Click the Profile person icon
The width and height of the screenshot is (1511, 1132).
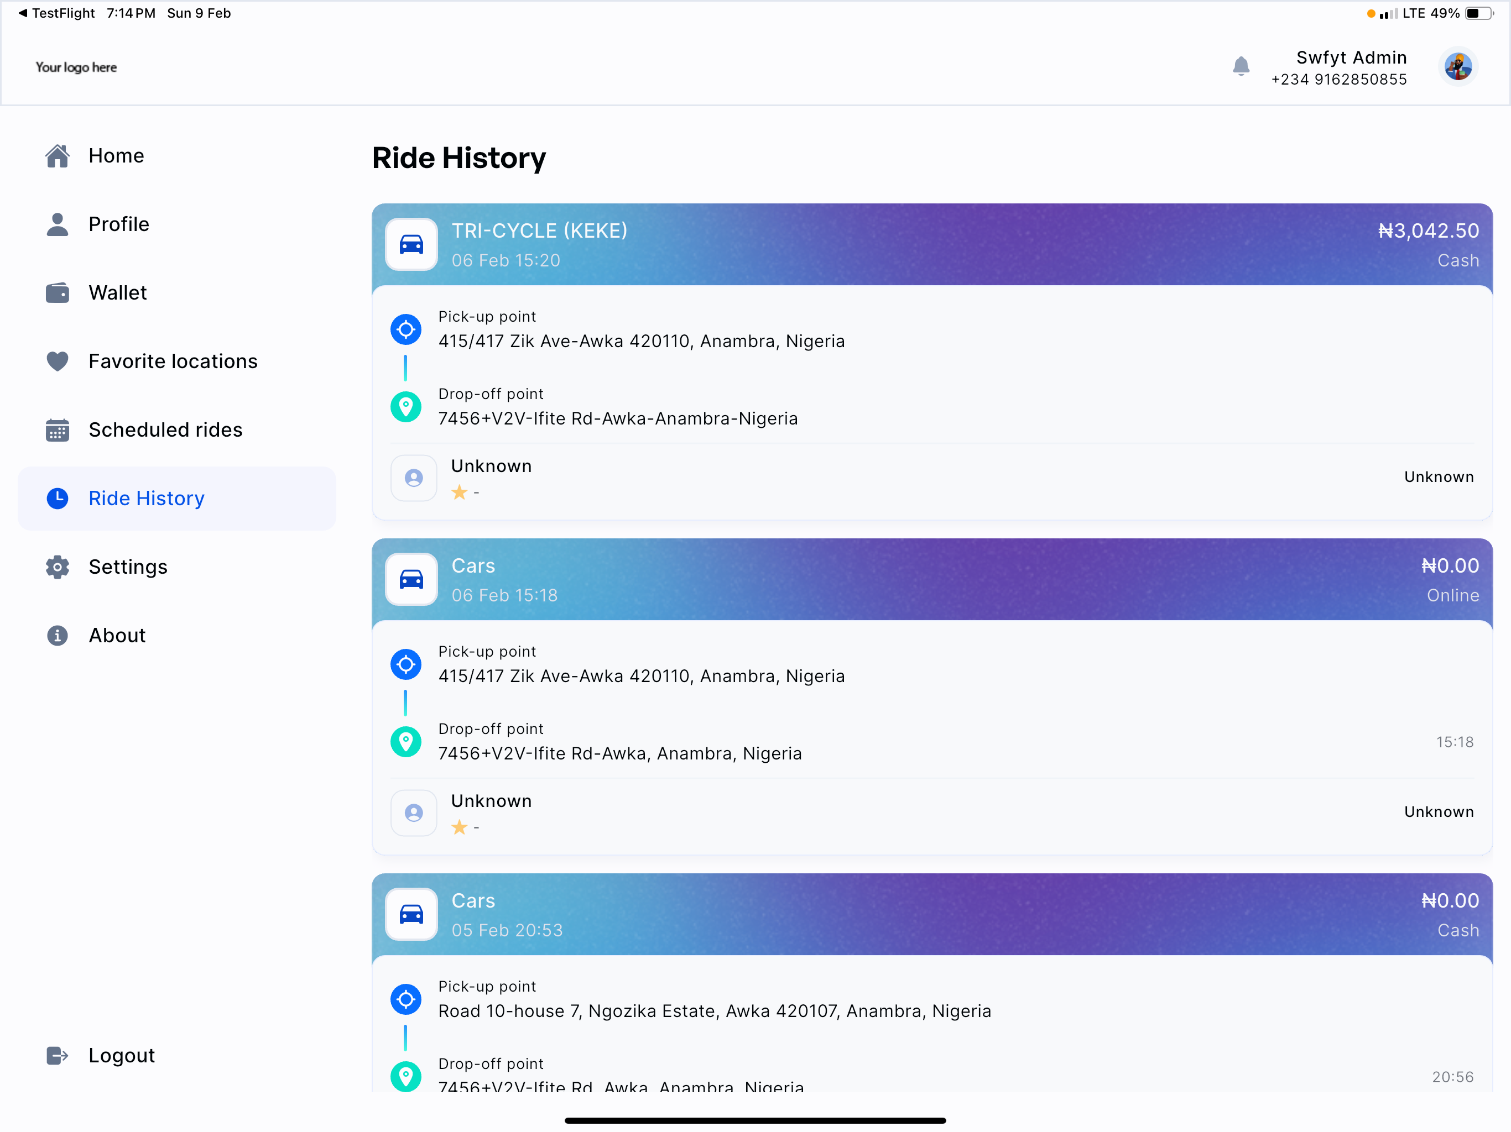pos(58,224)
